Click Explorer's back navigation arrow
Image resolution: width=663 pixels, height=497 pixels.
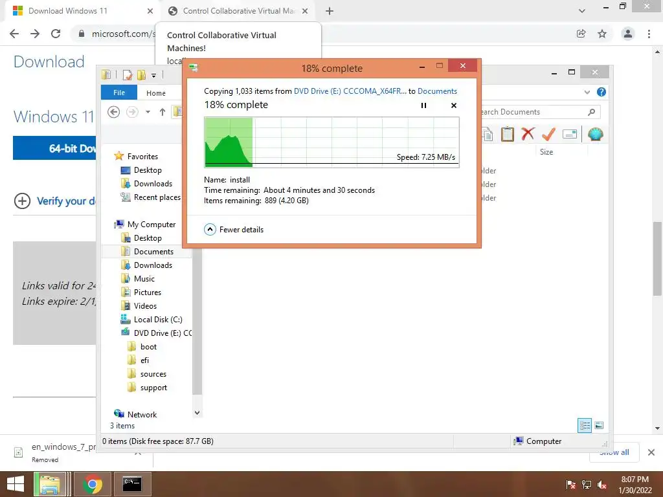click(x=114, y=112)
